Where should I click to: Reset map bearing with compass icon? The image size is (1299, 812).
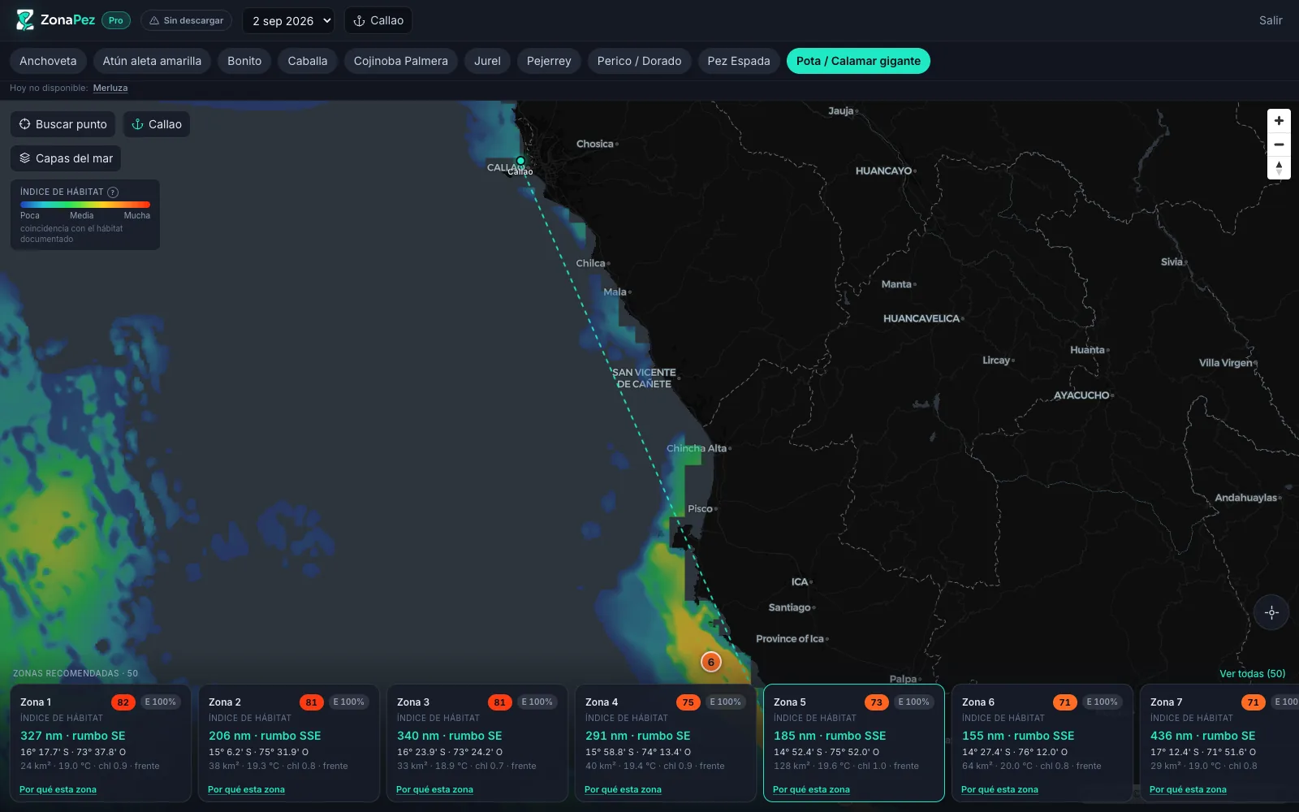coord(1279,168)
